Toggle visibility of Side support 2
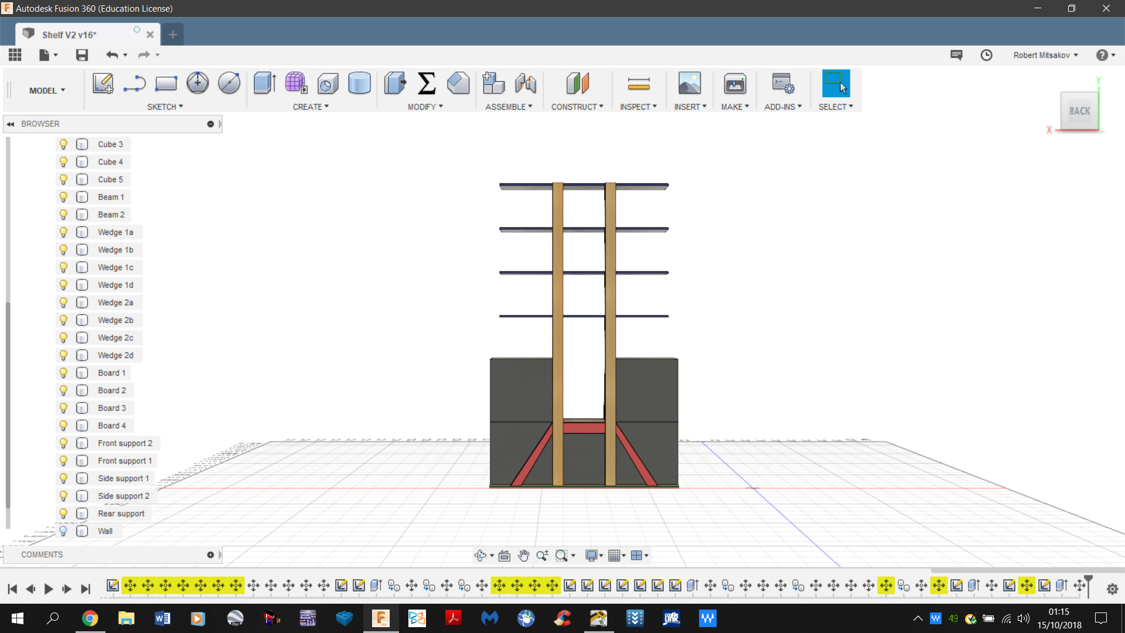Image resolution: width=1125 pixels, height=633 pixels. [x=63, y=496]
